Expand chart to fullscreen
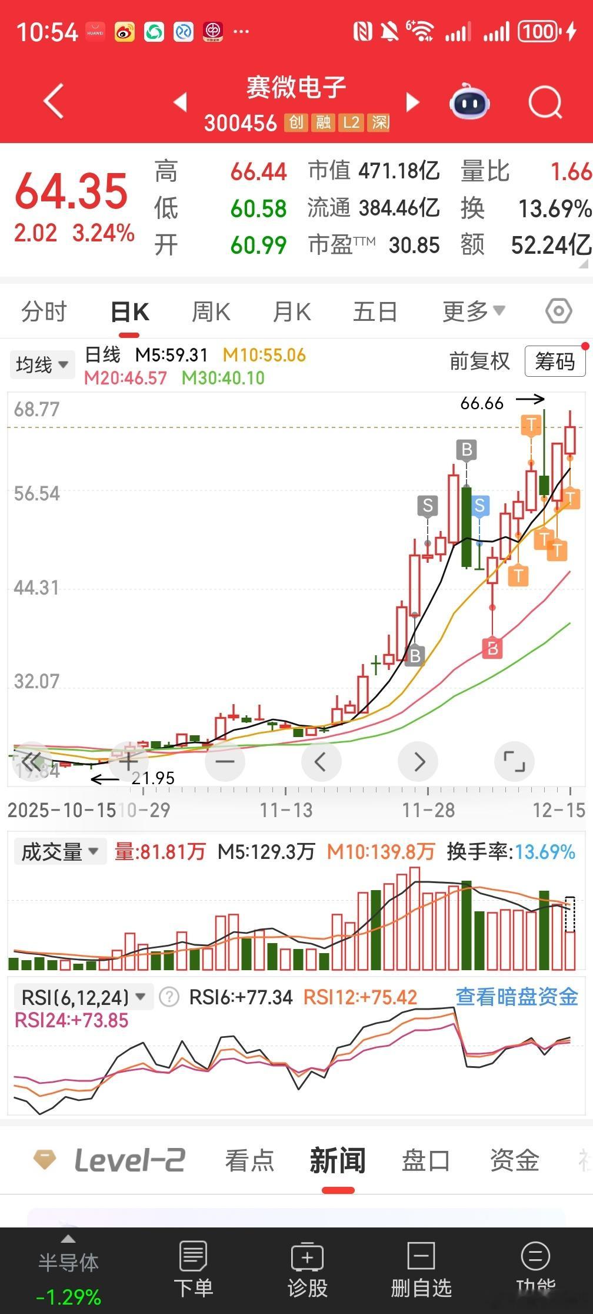Viewport: 593px width, 1314px height. click(515, 761)
